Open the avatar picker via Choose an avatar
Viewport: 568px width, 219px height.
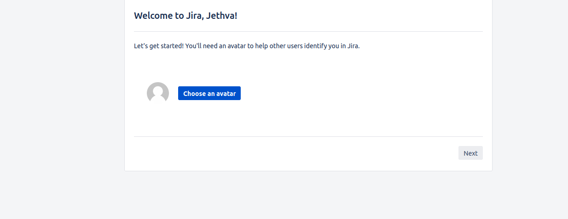coord(209,93)
